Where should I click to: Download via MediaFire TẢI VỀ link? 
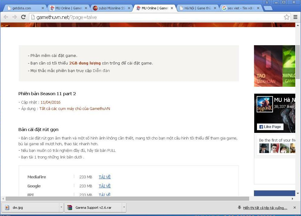(x=105, y=177)
